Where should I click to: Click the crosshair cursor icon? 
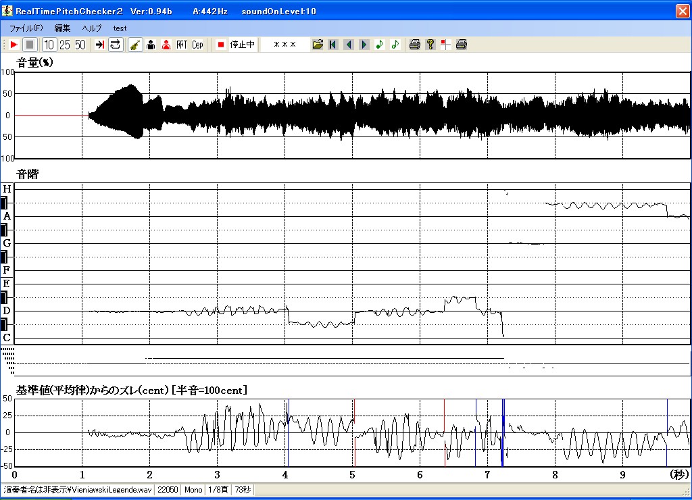(445, 45)
